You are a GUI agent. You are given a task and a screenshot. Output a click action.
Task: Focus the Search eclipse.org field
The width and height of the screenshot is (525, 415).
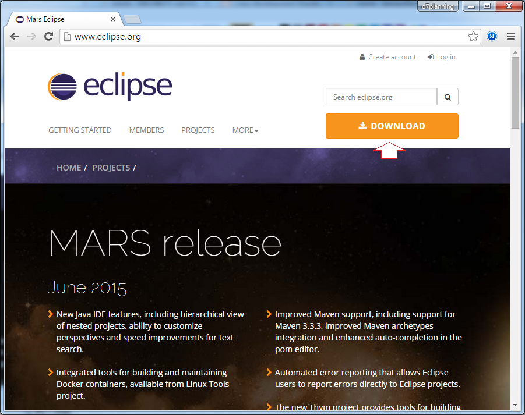381,97
